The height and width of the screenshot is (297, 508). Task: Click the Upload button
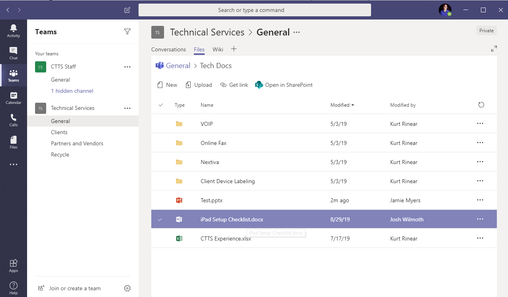pyautogui.click(x=199, y=85)
